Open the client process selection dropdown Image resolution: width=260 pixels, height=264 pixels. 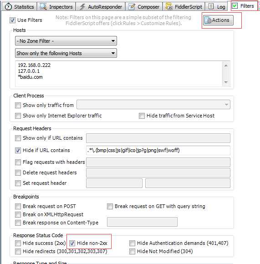coord(153,105)
